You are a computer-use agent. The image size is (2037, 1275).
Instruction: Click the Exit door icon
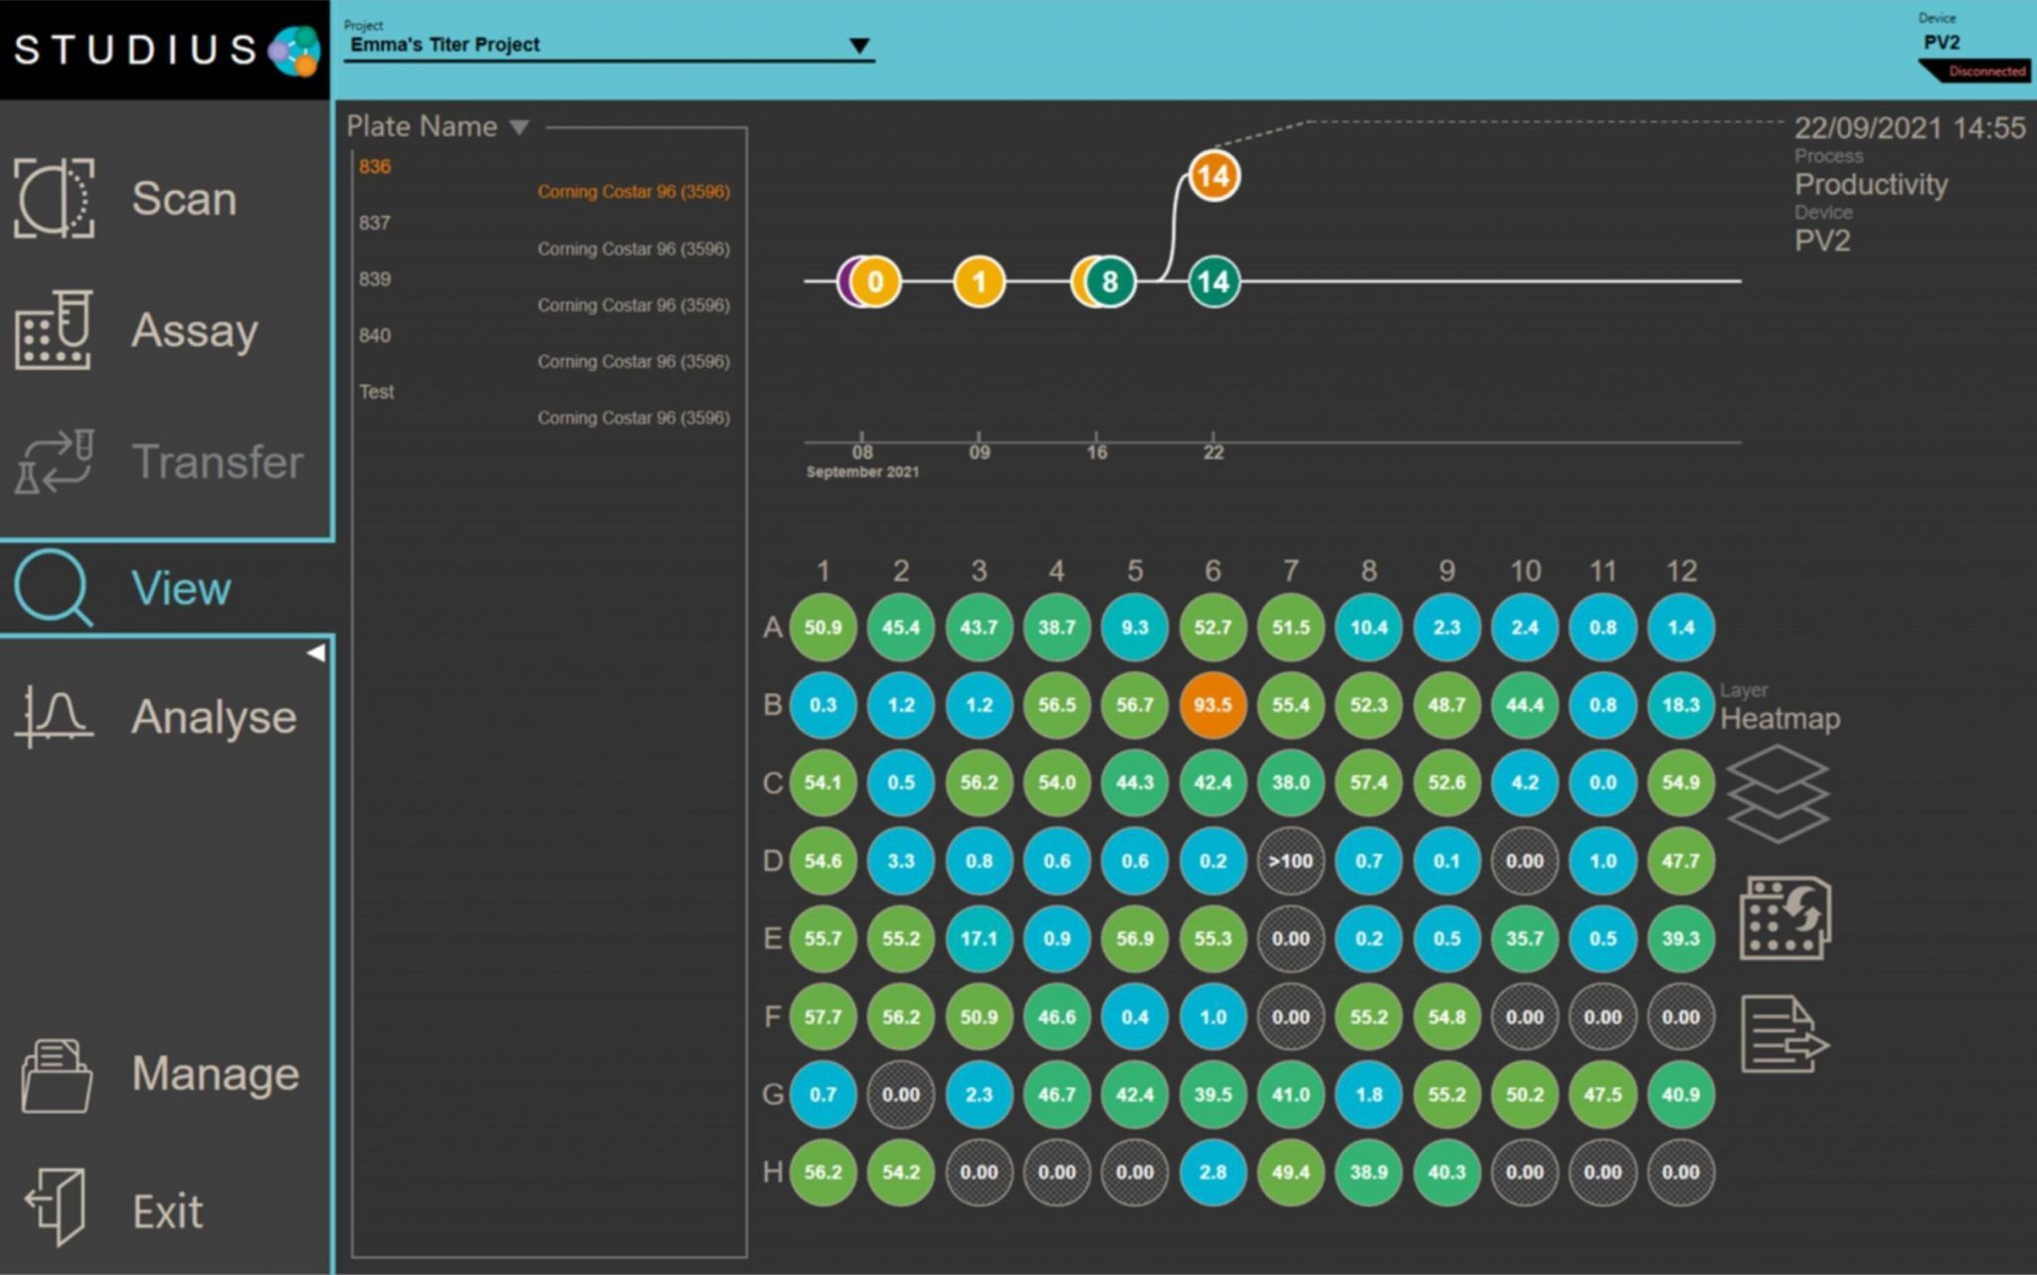(x=56, y=1208)
